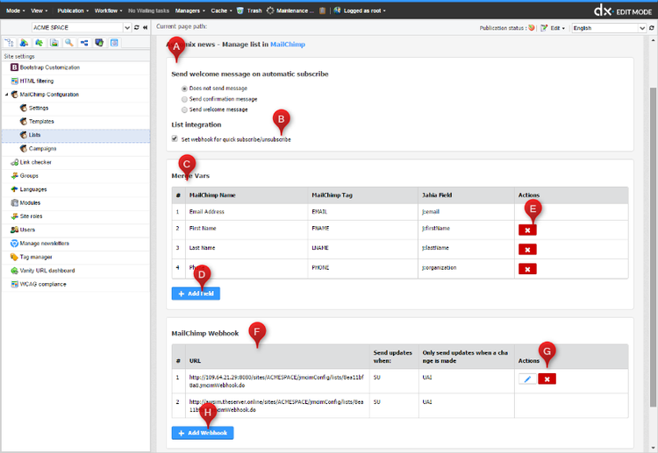The height and width of the screenshot is (453, 658).
Task: Open the Managers menu
Action: coord(190,11)
